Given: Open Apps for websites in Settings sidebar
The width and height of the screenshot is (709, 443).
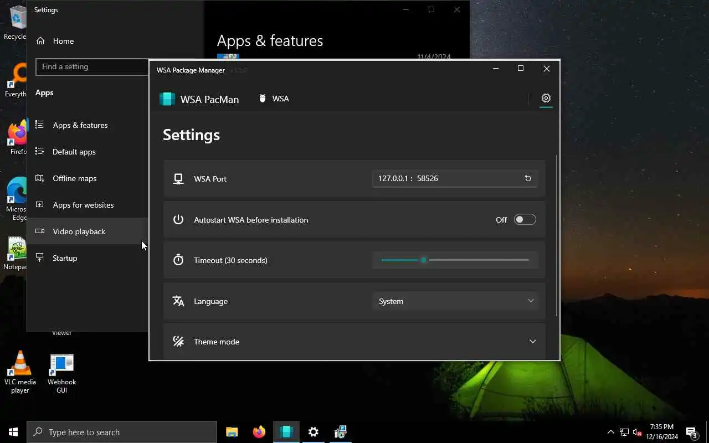Looking at the screenshot, I should pos(84,205).
